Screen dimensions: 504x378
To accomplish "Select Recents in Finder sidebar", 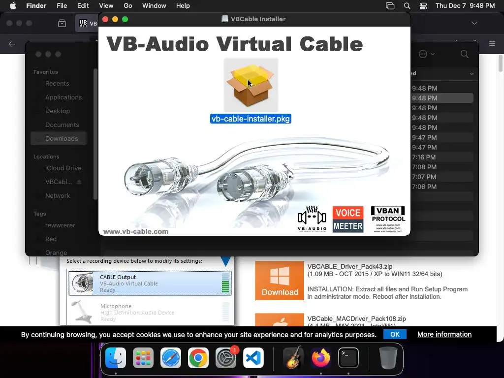I will coord(57,84).
